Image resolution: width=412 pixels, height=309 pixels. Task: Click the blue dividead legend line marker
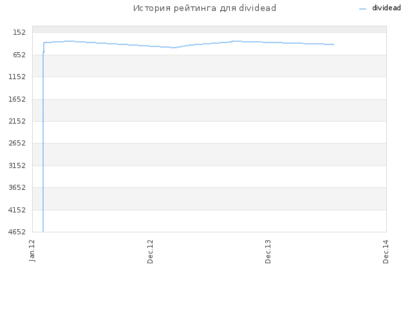(x=362, y=9)
